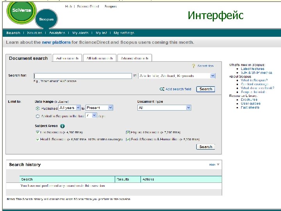This screenshot has width=281, height=211.
Task: Open the Present end date dropdown
Action: coord(99,108)
